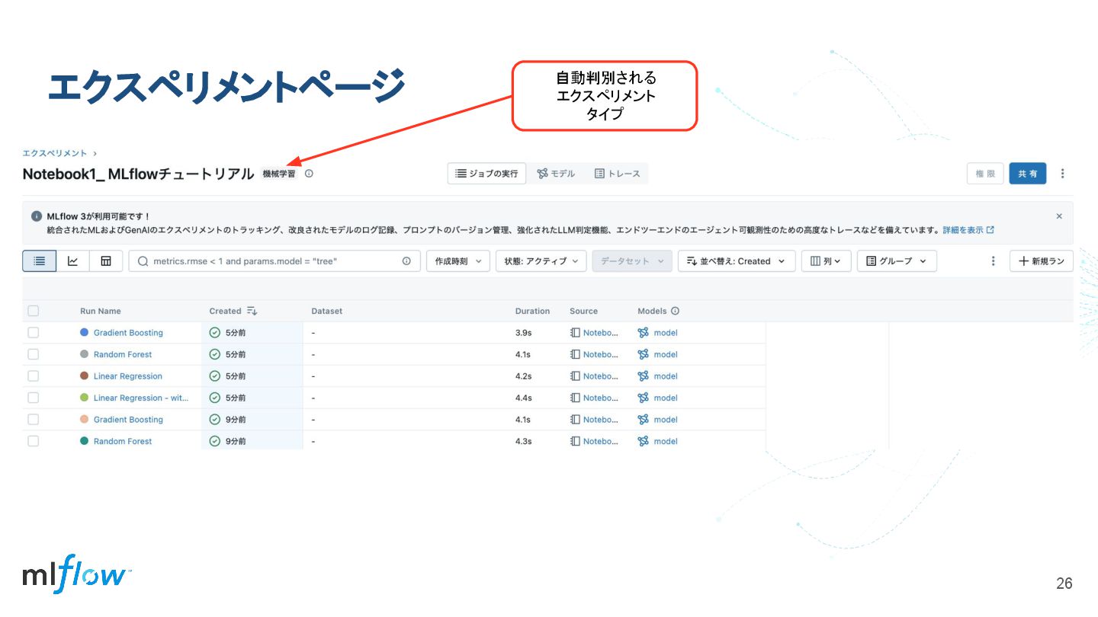Open notebook source of Random Forest 4.1s run

tap(595, 354)
